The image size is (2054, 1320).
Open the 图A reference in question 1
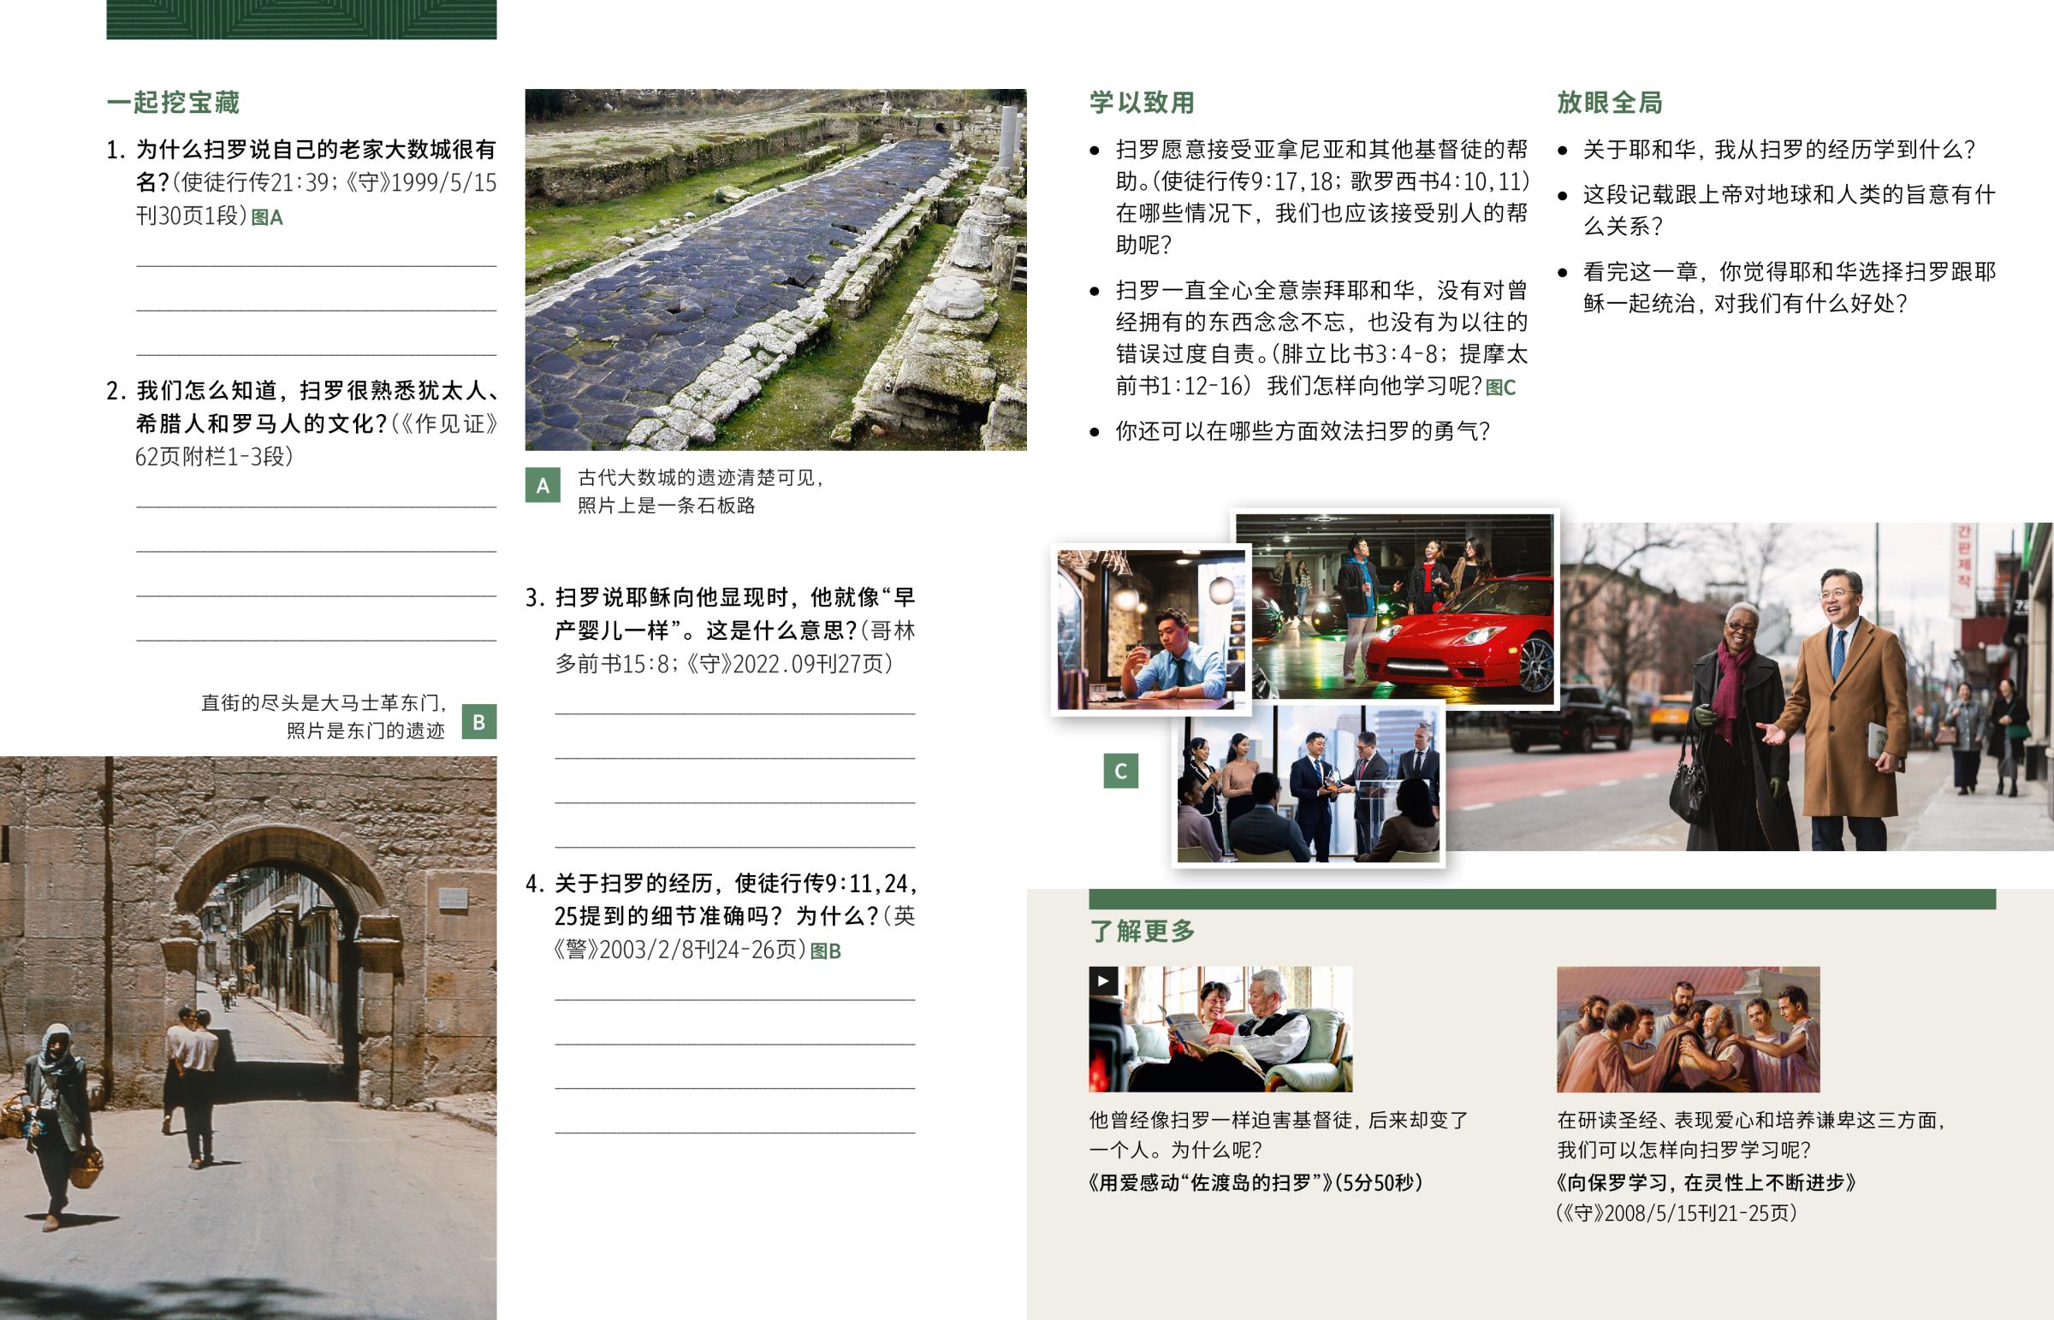(x=267, y=217)
